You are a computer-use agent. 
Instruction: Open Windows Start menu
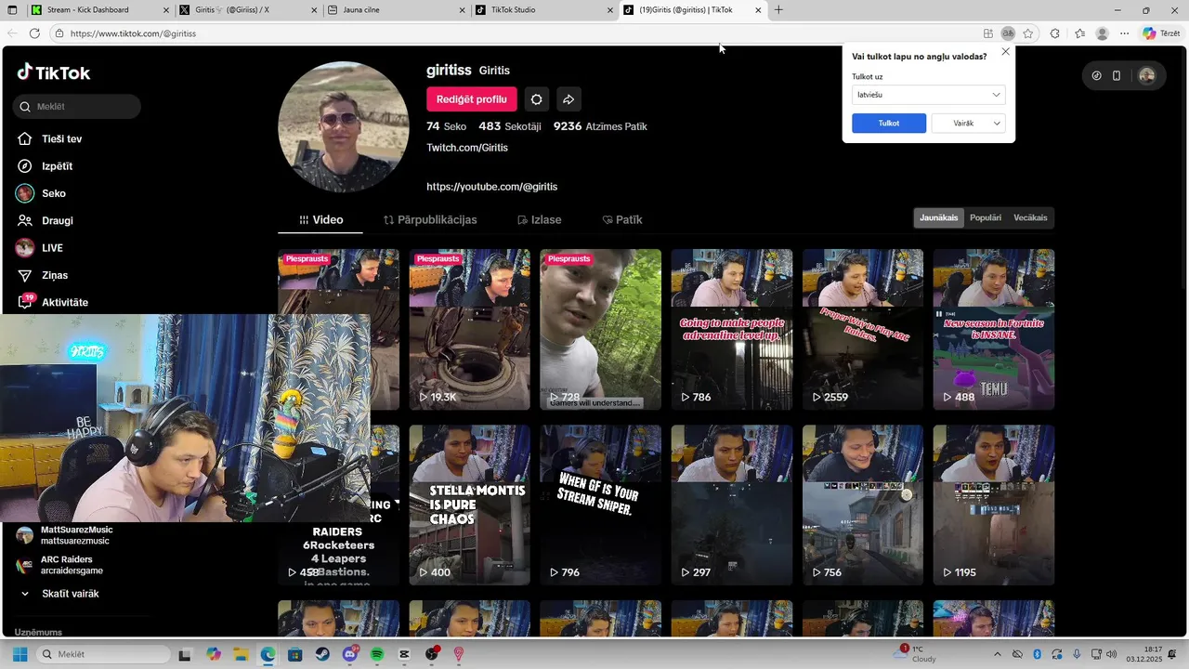coord(20,654)
